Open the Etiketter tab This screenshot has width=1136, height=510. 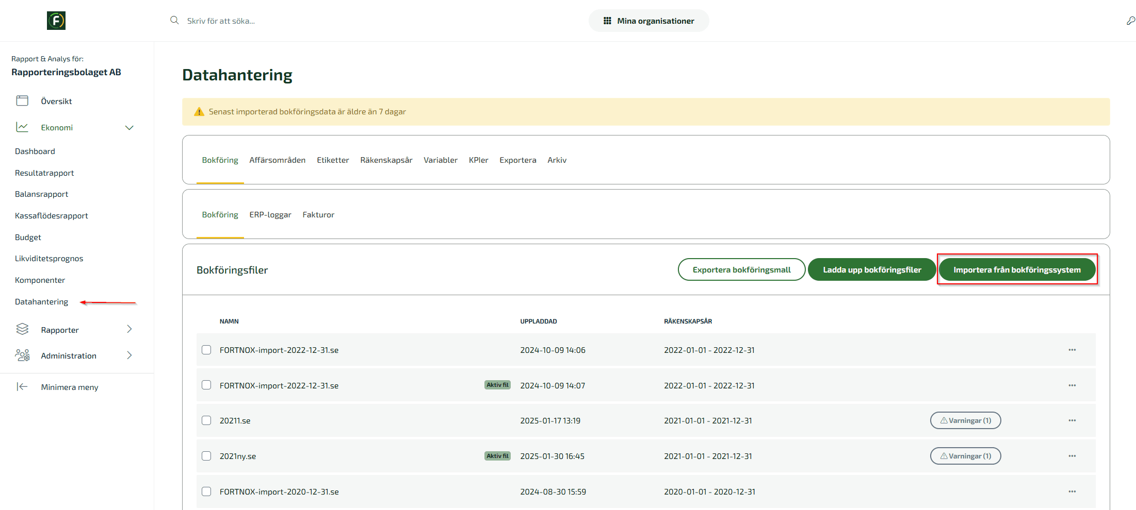click(x=333, y=160)
